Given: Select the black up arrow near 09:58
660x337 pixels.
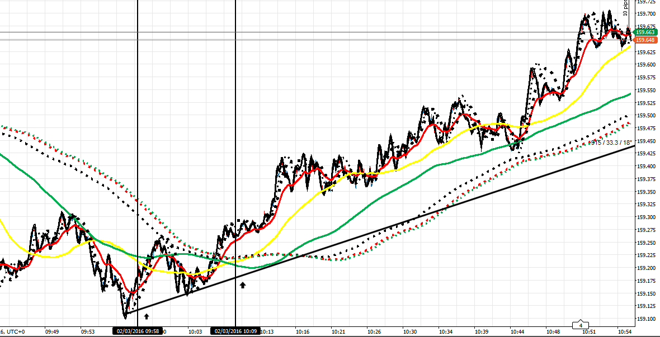Looking at the screenshot, I should tap(147, 316).
